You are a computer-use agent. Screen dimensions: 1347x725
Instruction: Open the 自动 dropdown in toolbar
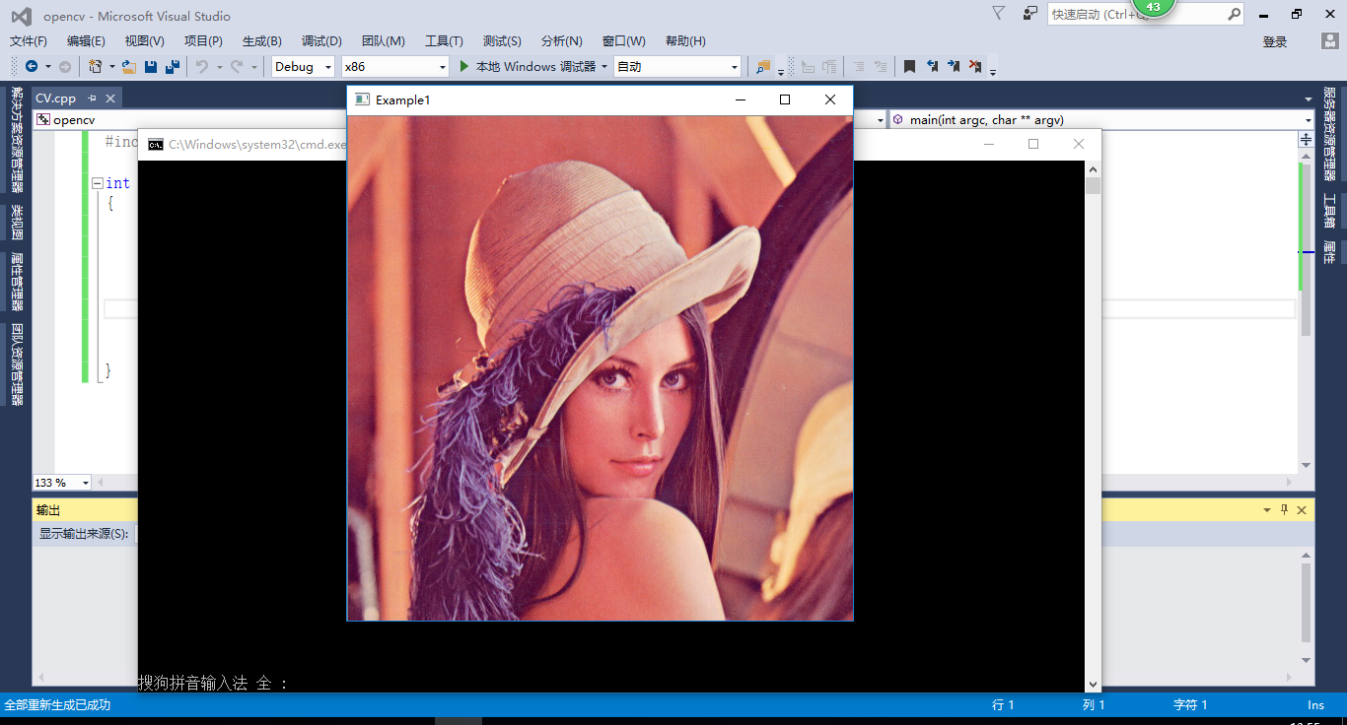[735, 67]
